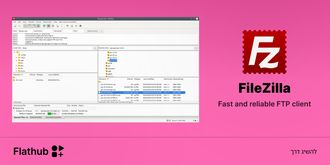This screenshot has width=330, height=165.
Task: Open the View menu
Action: [x=24, y=22]
